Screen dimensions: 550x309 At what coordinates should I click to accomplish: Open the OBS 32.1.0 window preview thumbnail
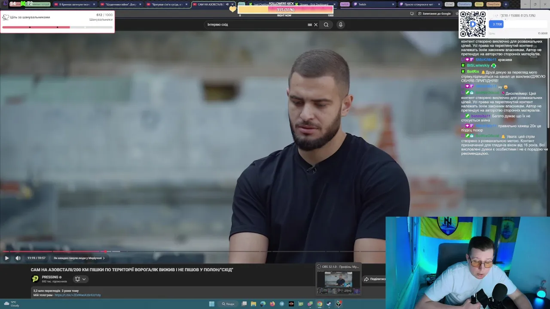[338, 280]
